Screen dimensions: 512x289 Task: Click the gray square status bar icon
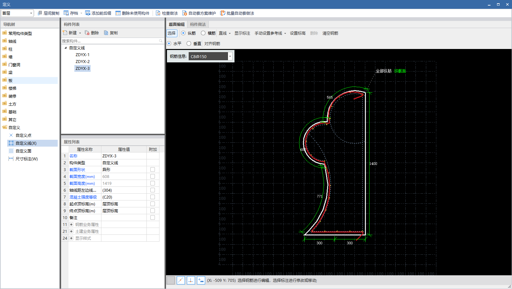click(171, 280)
